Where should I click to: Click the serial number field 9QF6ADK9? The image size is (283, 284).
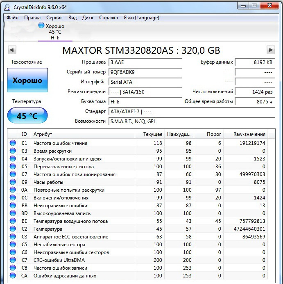point(145,72)
